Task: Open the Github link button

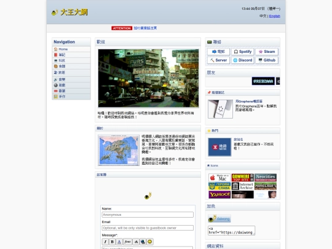Action: (x=267, y=60)
